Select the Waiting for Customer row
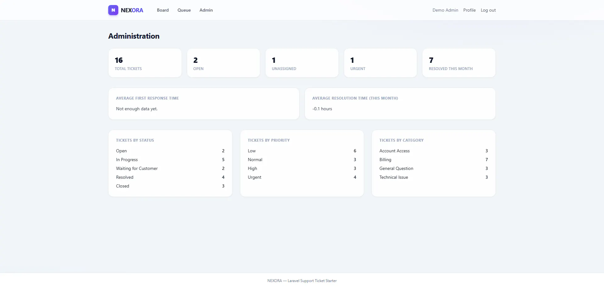Image resolution: width=604 pixels, height=288 pixels. click(x=170, y=168)
